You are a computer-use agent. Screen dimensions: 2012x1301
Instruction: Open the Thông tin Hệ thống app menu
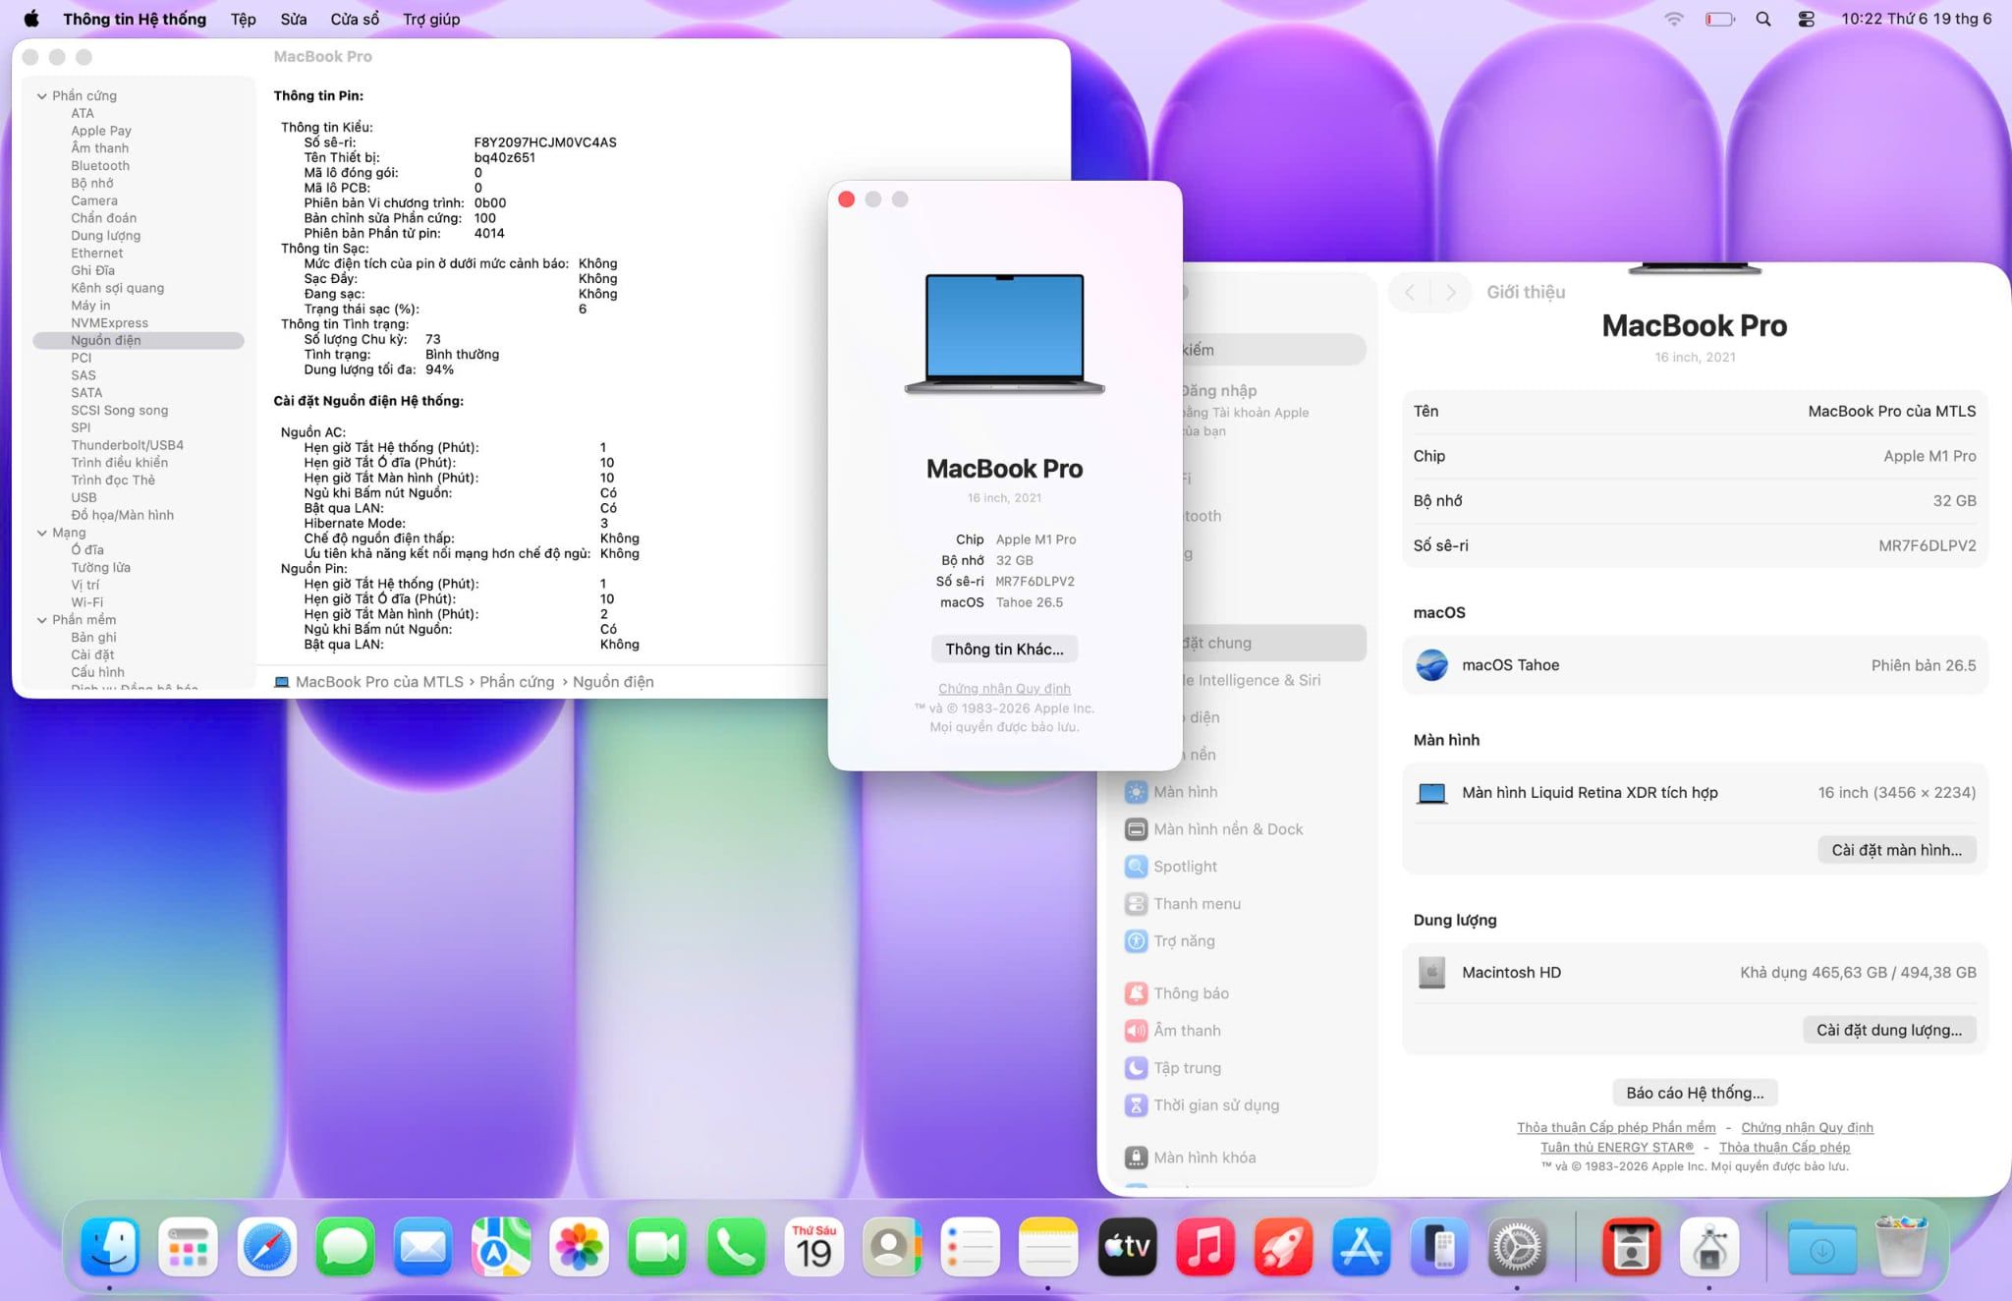pos(135,19)
